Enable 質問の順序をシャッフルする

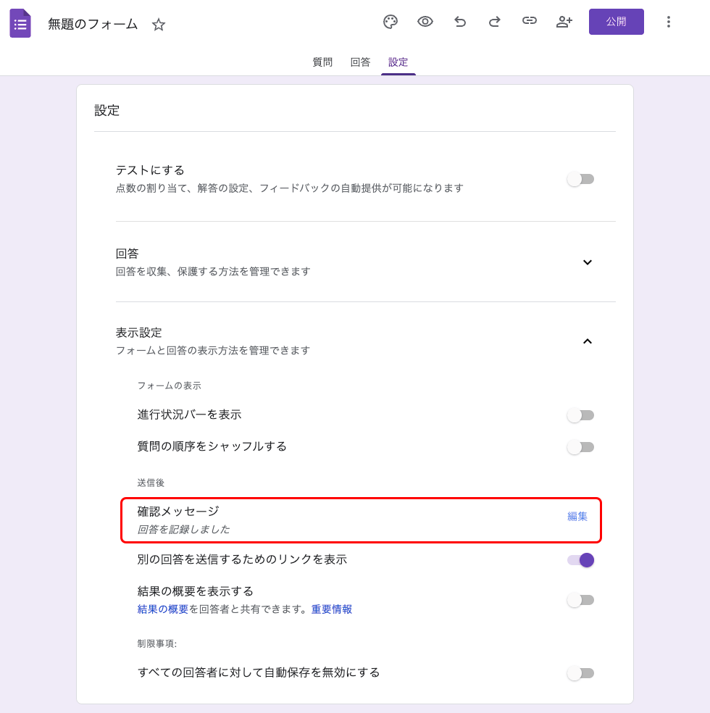[x=580, y=447]
